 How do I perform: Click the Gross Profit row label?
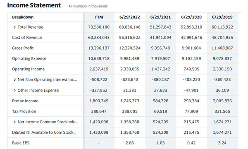click(x=23, y=48)
